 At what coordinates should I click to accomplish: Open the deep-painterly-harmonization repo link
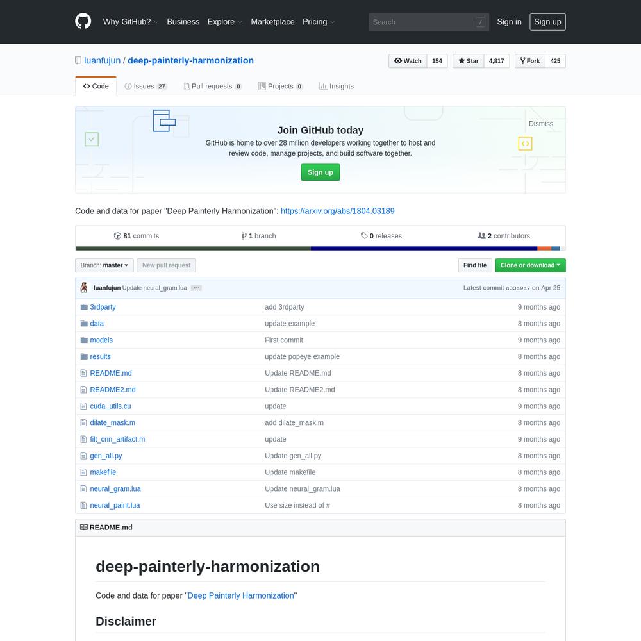pos(190,60)
